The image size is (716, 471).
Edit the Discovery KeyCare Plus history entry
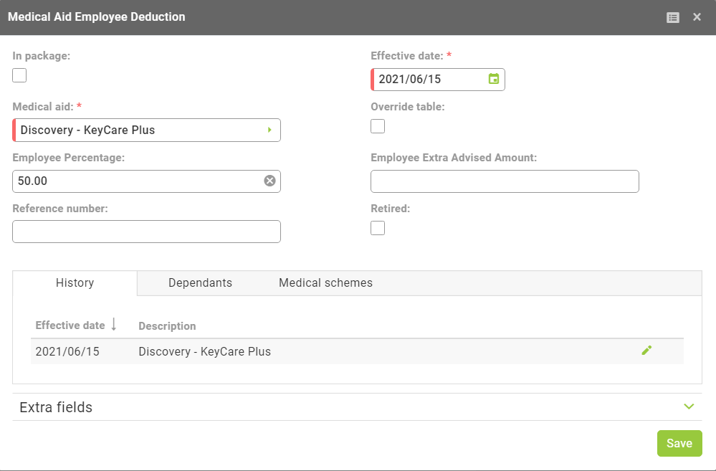coord(646,351)
